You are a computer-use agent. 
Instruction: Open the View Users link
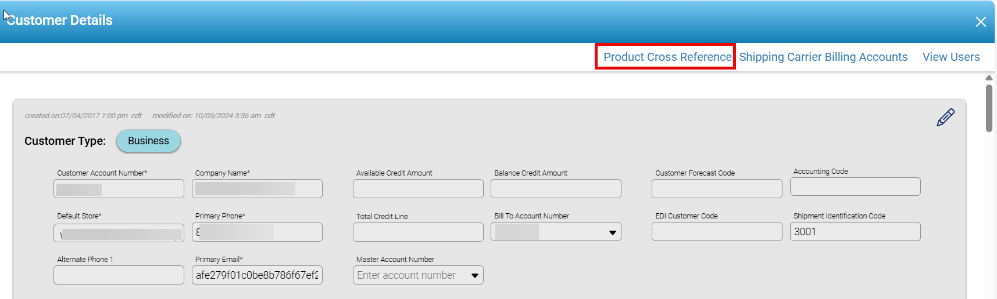coord(951,57)
